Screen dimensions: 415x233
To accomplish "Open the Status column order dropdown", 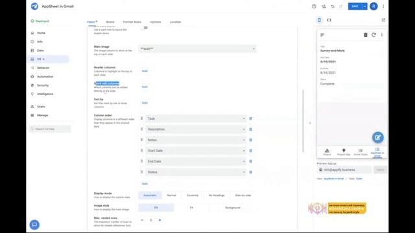I will (x=196, y=172).
